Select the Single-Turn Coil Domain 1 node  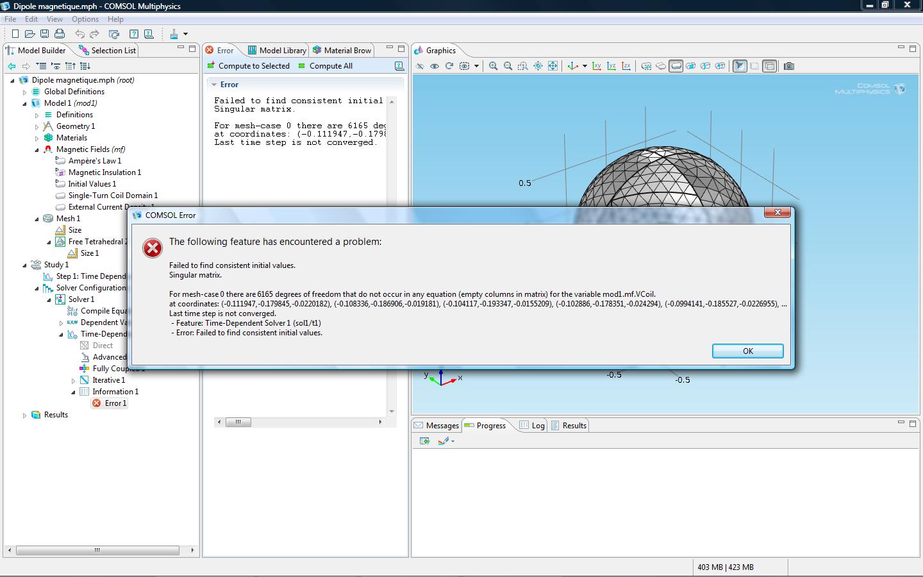pyautogui.click(x=113, y=196)
